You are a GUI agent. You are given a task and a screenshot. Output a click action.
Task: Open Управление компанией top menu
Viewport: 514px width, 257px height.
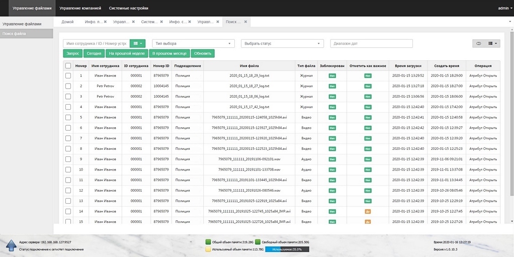point(80,8)
